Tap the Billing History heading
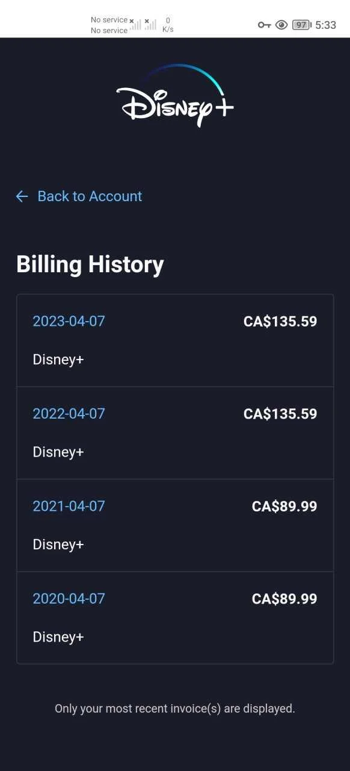The image size is (350, 771). [90, 264]
